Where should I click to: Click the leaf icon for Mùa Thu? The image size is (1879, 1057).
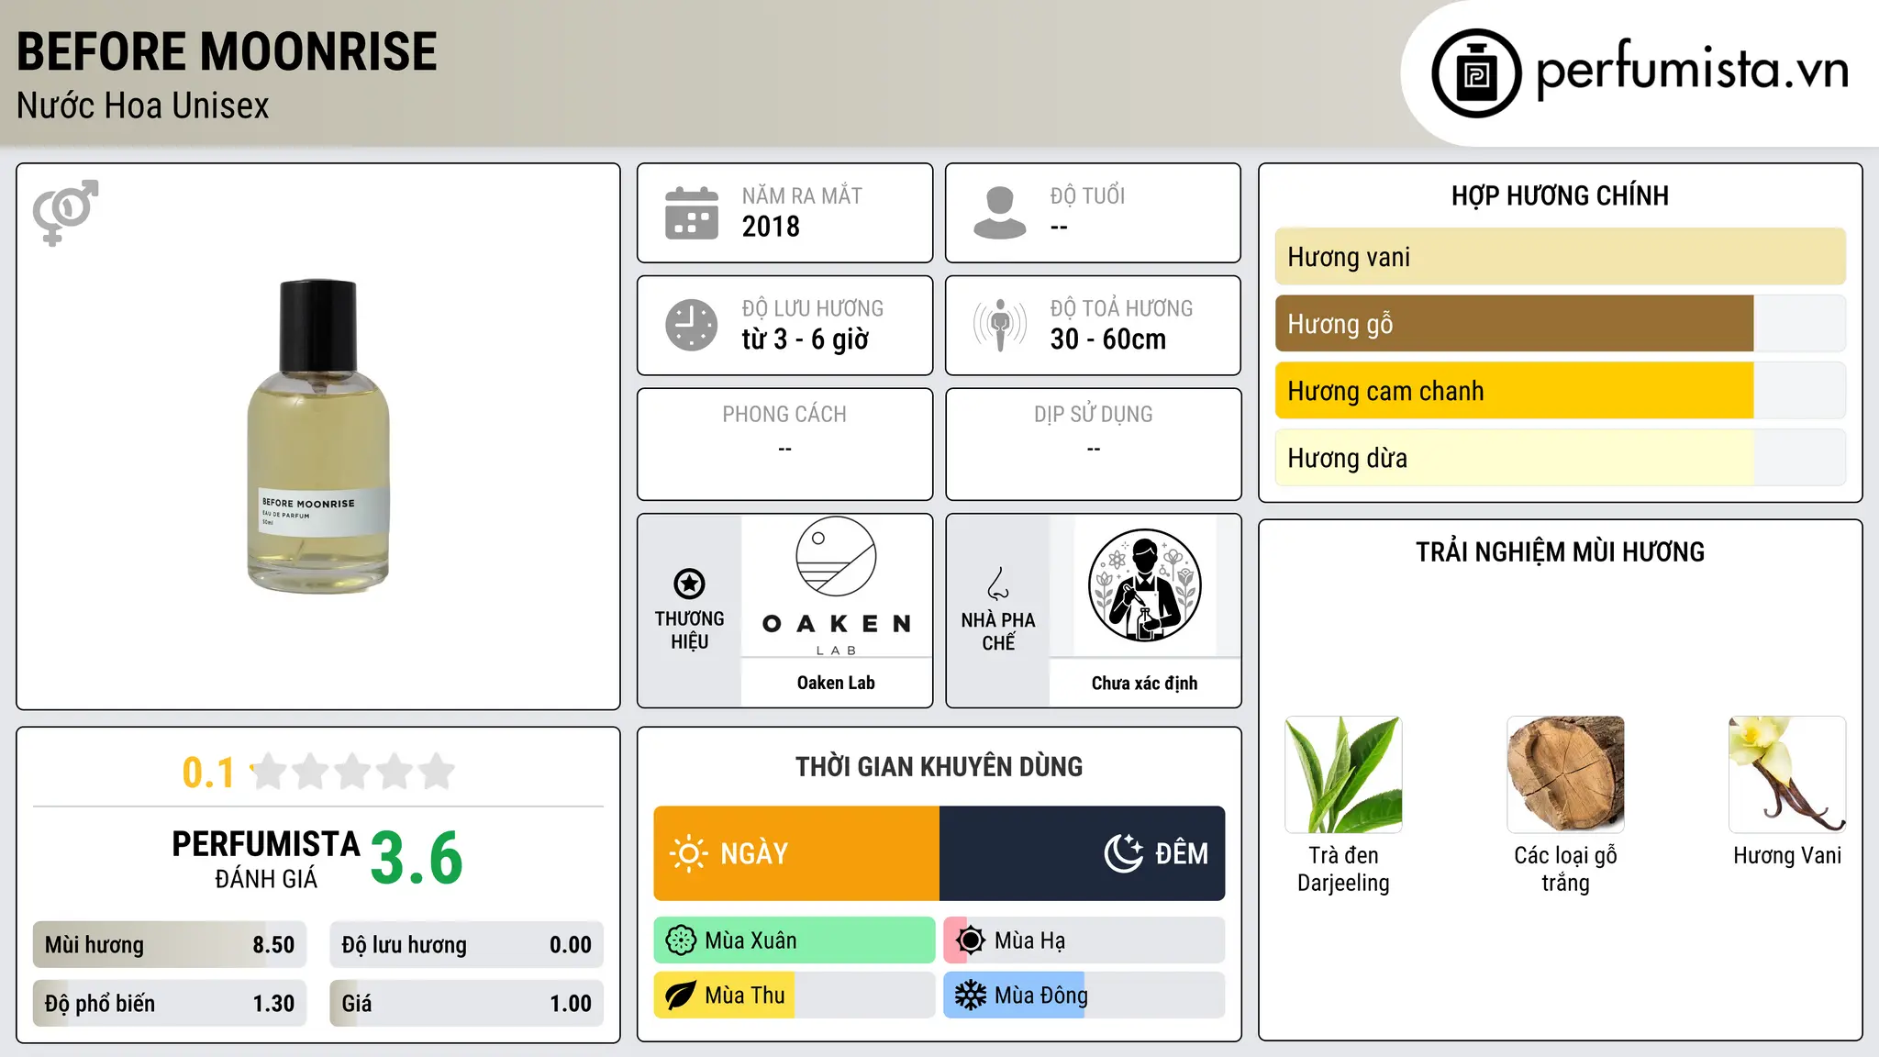point(681,996)
